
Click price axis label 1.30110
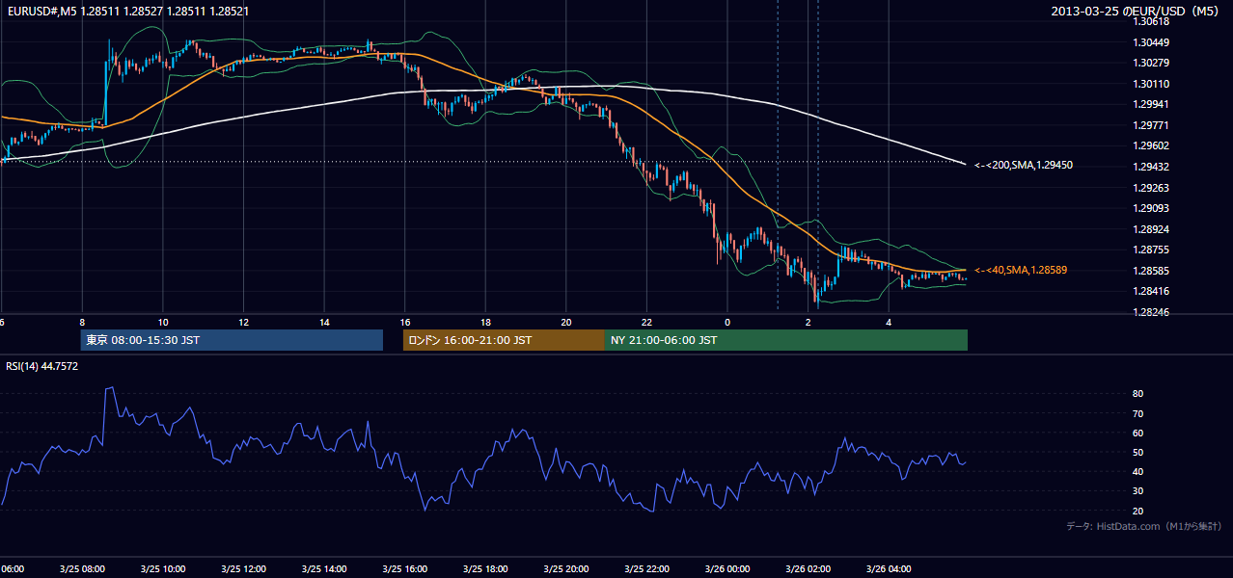click(1152, 83)
